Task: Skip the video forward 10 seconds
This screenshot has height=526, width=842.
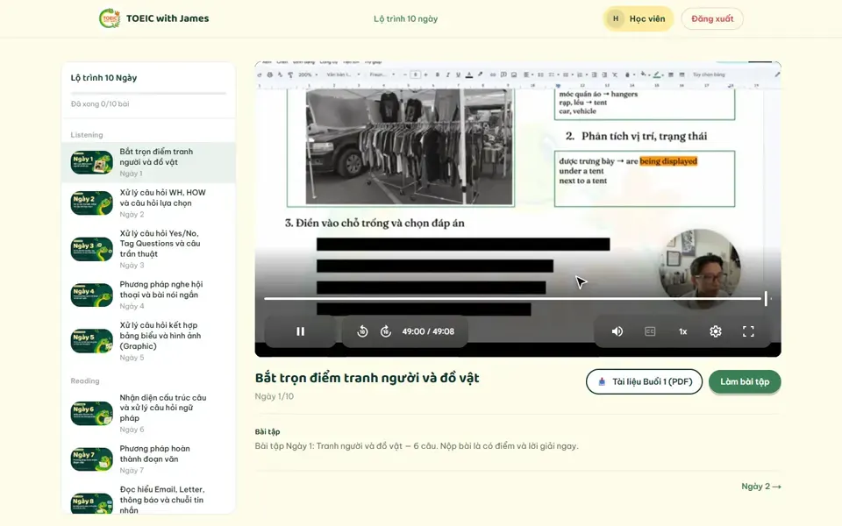Action: coord(386,331)
